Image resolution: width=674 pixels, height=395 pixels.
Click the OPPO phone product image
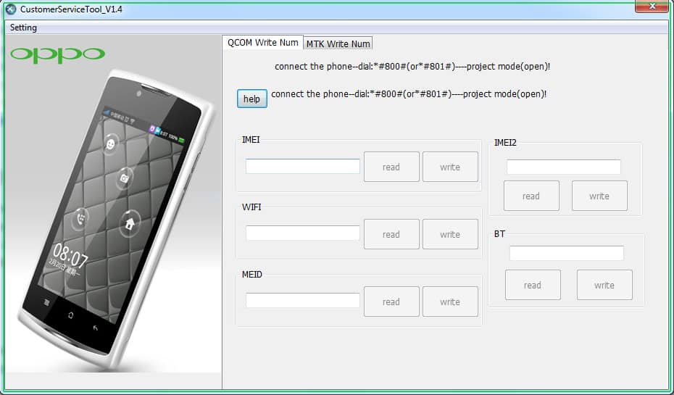click(117, 219)
